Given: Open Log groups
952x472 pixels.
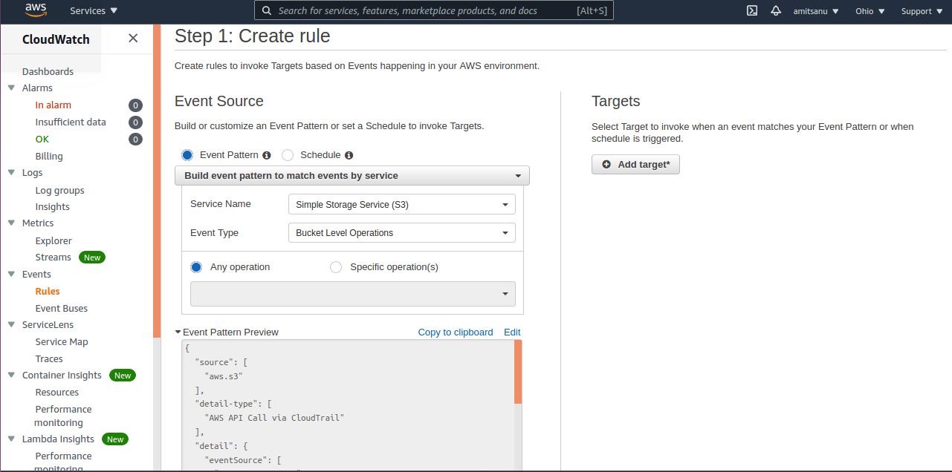Looking at the screenshot, I should pos(59,191).
